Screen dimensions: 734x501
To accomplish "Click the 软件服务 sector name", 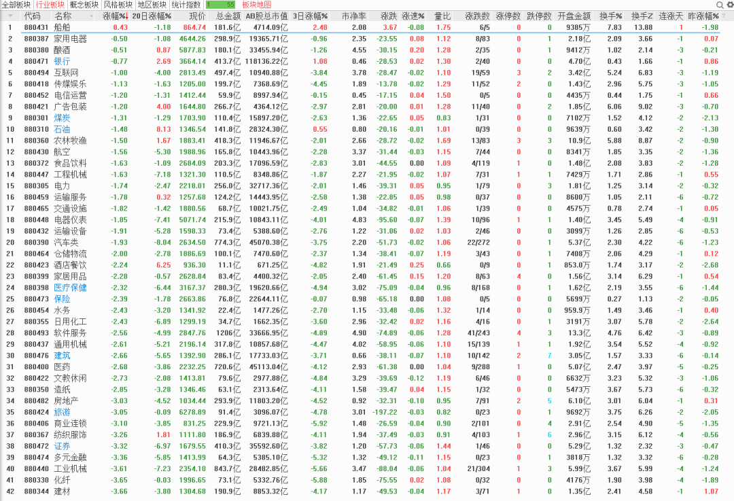I will (70, 333).
